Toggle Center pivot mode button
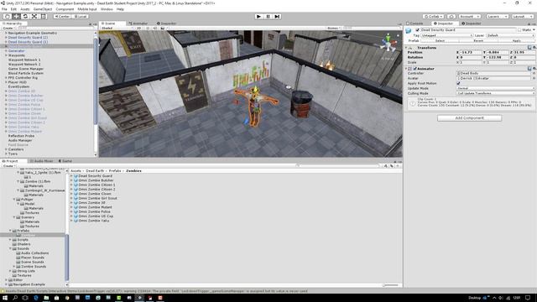This screenshot has width=537, height=302. (x=61, y=17)
